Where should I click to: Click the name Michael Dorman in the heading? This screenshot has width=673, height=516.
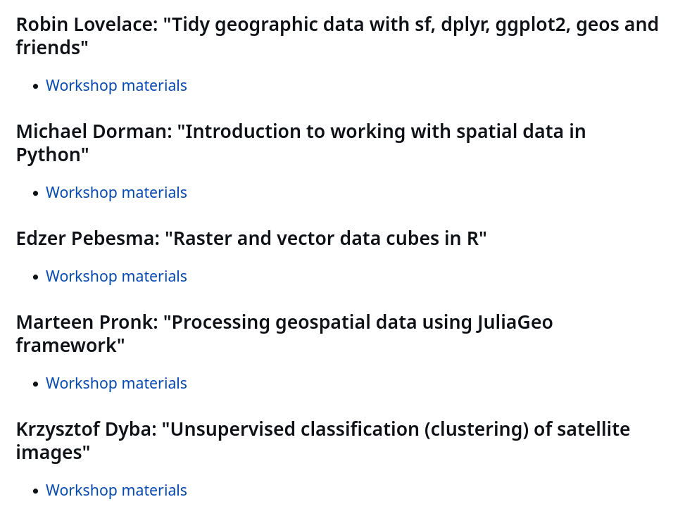pyautogui.click(x=94, y=132)
